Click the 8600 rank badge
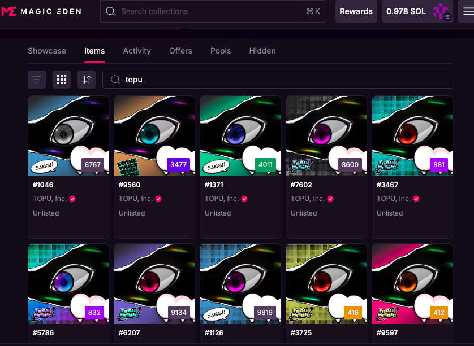Viewport: 474px width, 346px height. [x=350, y=165]
